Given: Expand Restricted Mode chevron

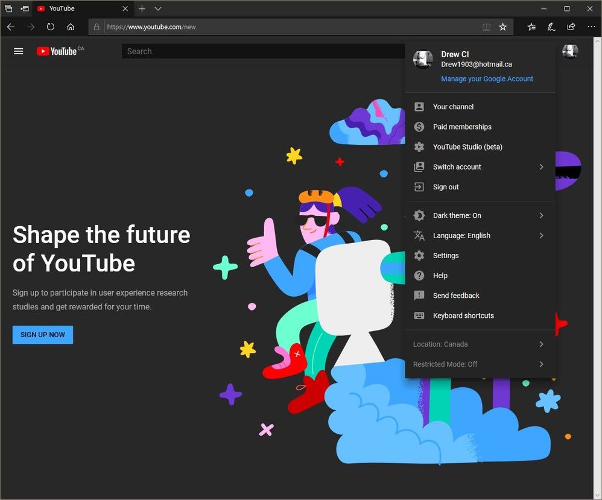Looking at the screenshot, I should click(541, 364).
